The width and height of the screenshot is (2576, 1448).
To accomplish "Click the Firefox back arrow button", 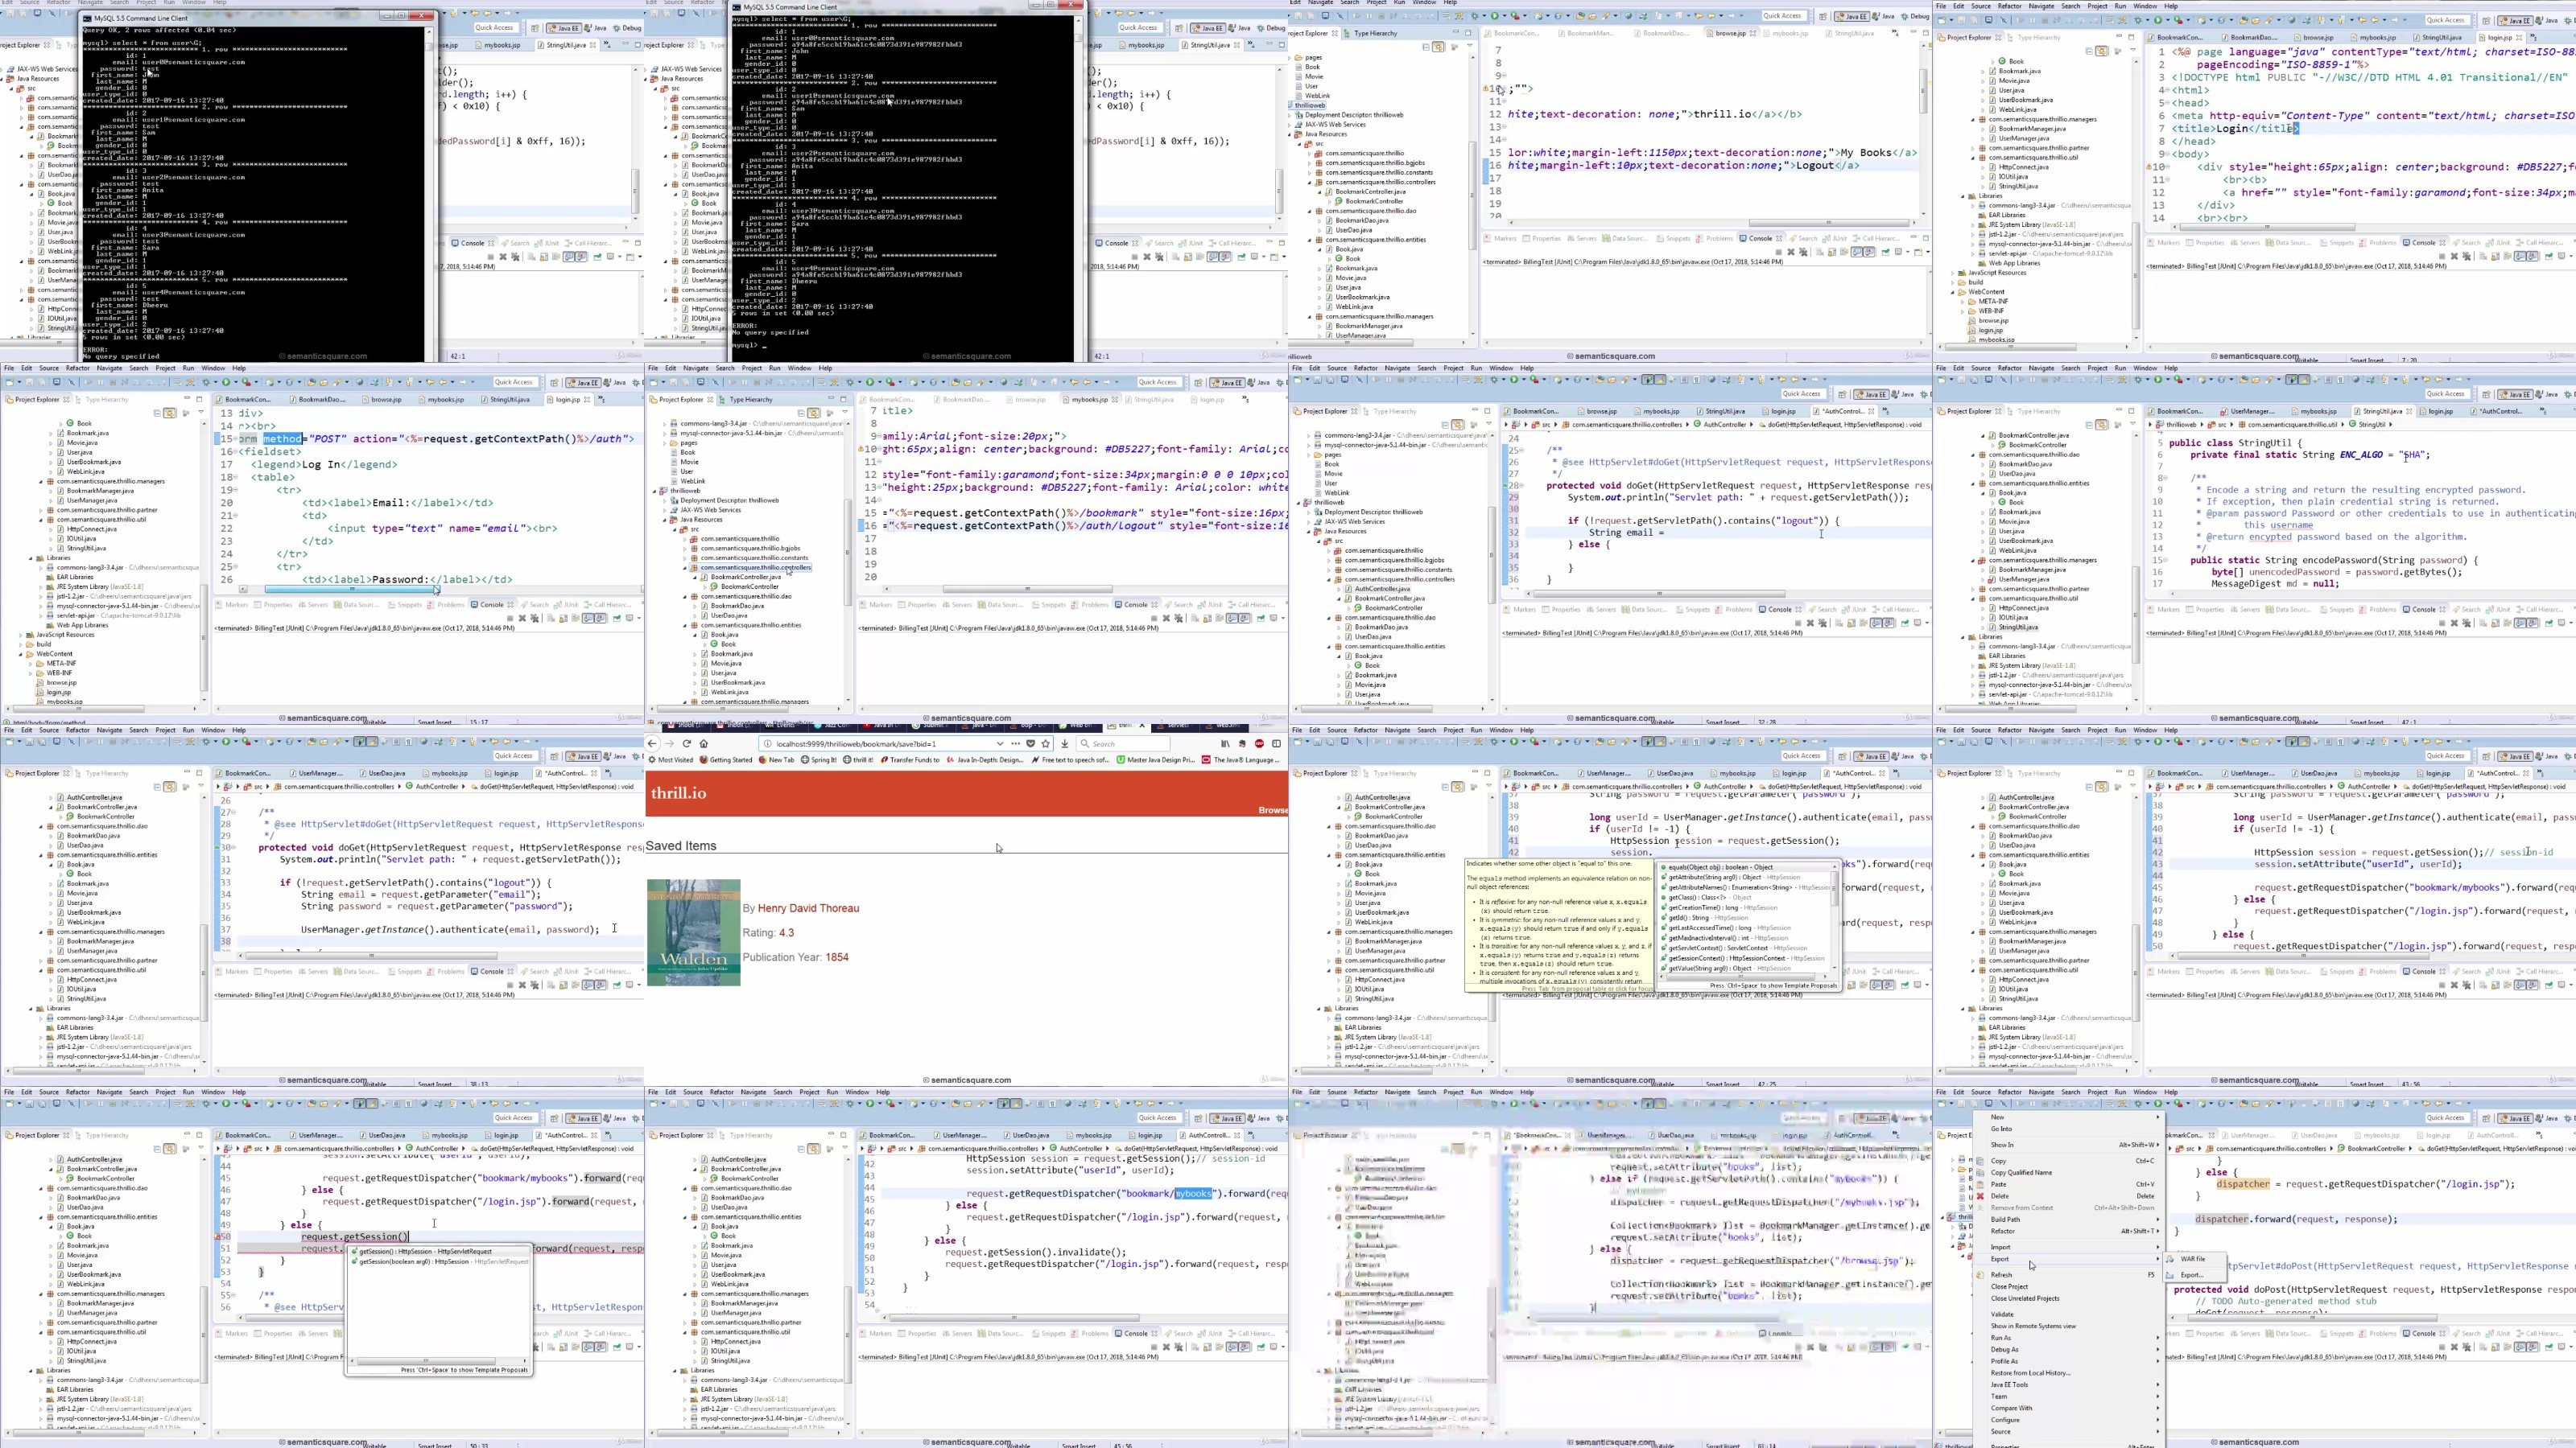I will pos(653,743).
